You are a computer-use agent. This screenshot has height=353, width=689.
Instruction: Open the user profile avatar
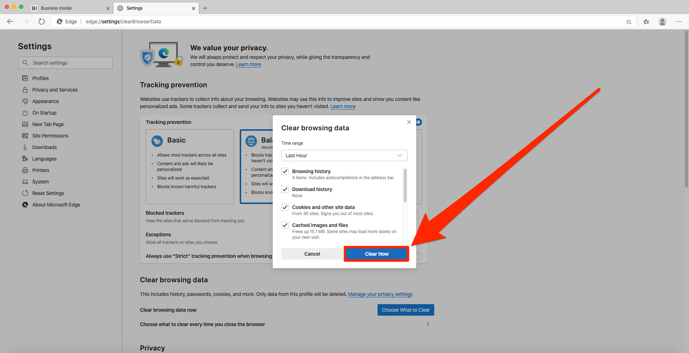coord(662,22)
